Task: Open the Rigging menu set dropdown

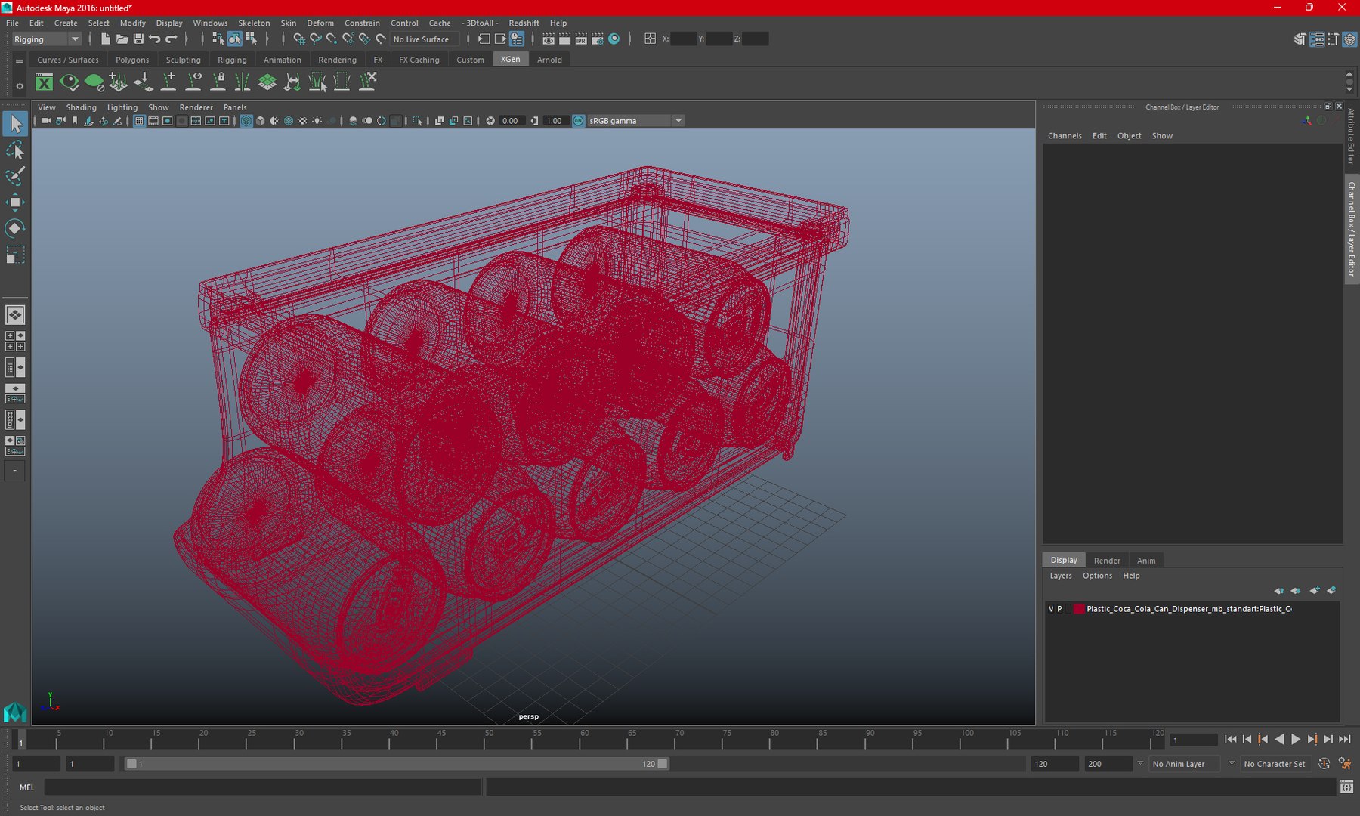Action: pos(46,39)
